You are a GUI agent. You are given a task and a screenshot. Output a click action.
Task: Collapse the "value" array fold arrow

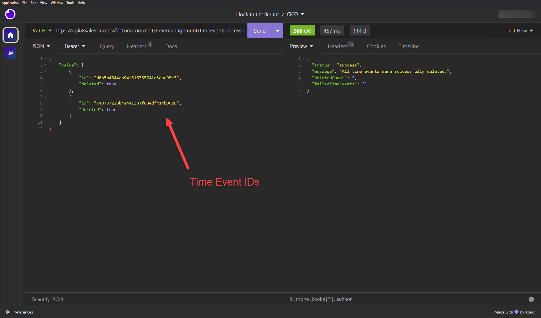click(45, 65)
